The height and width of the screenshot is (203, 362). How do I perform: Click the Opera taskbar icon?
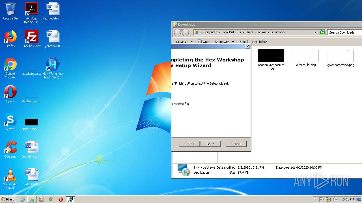(61, 199)
